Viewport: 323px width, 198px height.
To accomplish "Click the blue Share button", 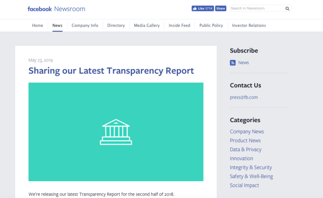I will (221, 8).
